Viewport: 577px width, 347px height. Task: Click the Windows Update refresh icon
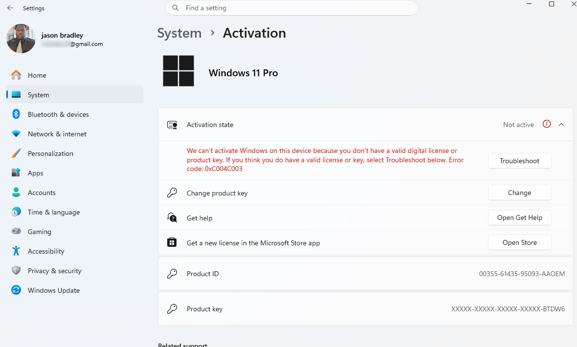(16, 290)
